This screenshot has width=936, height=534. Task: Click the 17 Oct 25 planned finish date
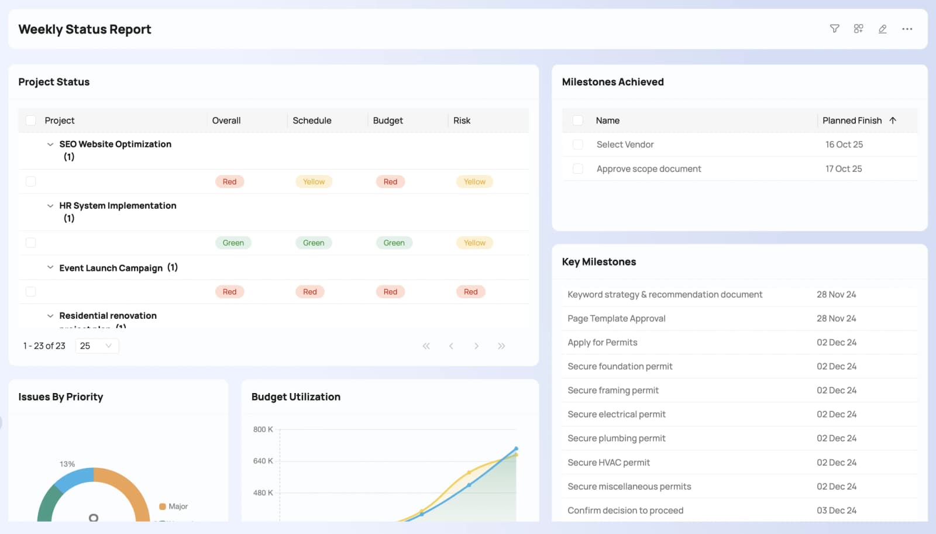[844, 169]
